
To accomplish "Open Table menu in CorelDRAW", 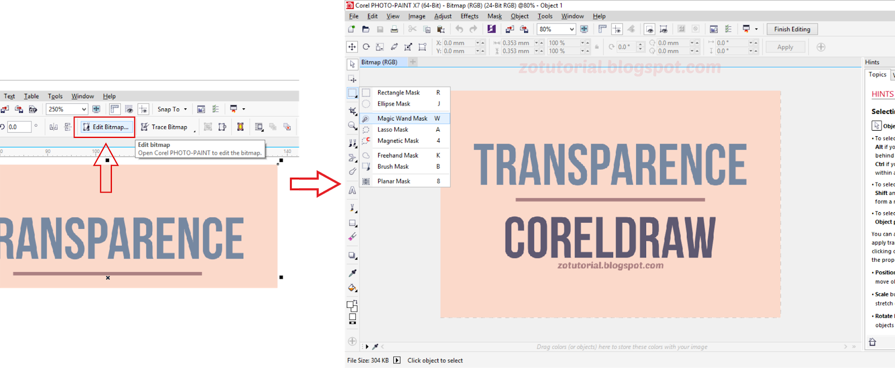I will pos(31,96).
